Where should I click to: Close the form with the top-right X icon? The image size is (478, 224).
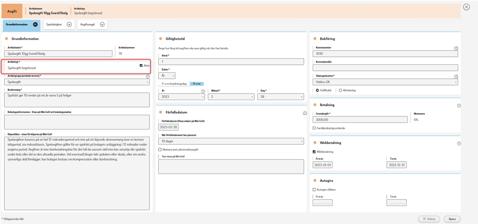[466, 7]
